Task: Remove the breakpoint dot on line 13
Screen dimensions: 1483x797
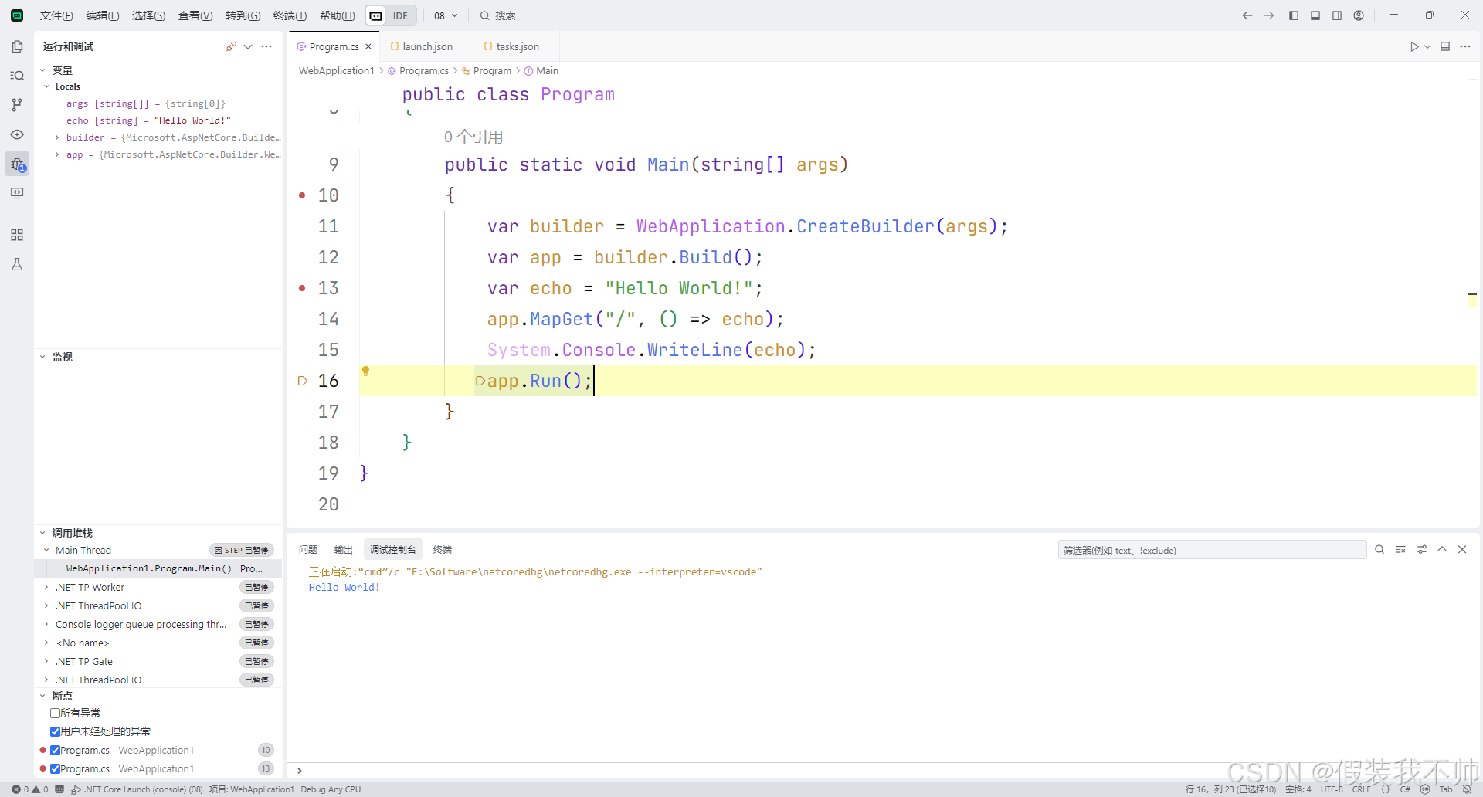Action: tap(302, 288)
